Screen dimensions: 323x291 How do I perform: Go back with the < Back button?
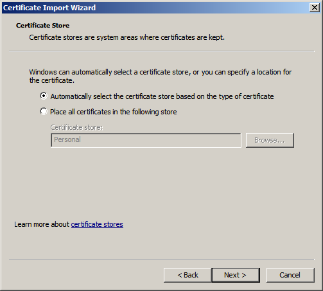pyautogui.click(x=188, y=275)
